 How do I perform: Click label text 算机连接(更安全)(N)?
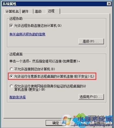click(x=30, y=89)
